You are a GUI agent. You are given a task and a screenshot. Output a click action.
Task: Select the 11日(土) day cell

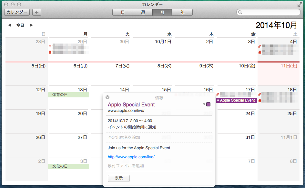(x=278, y=74)
